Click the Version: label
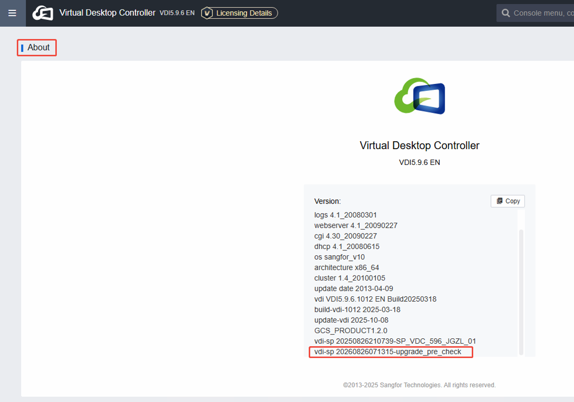The width and height of the screenshot is (574, 402). coord(328,201)
